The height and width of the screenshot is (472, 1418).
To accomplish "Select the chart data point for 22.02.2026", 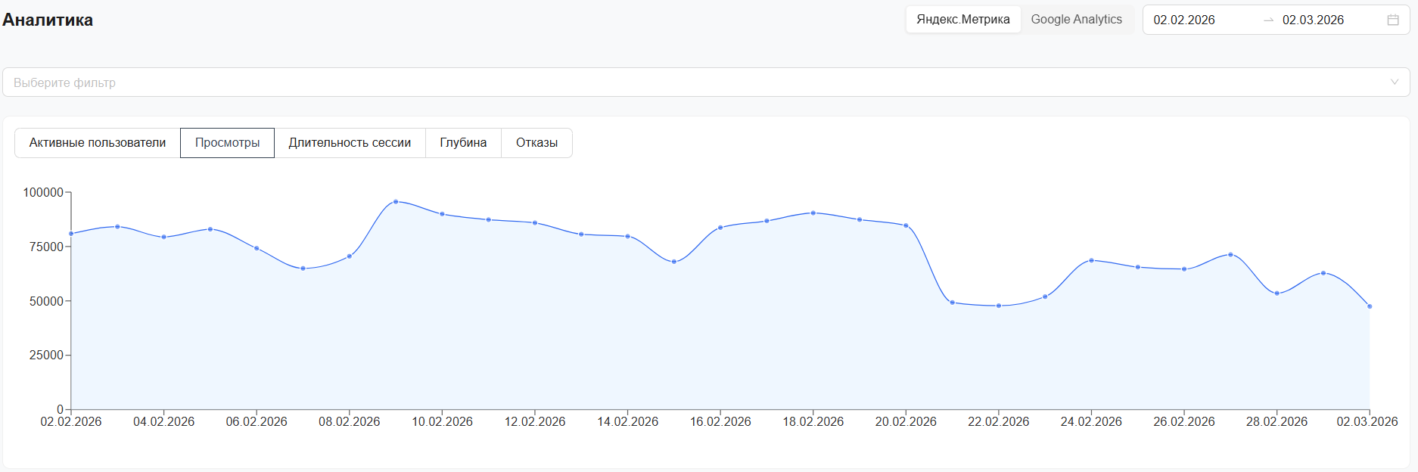I will coord(999,306).
